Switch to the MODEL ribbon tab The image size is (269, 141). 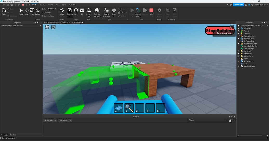tap(42, 5)
